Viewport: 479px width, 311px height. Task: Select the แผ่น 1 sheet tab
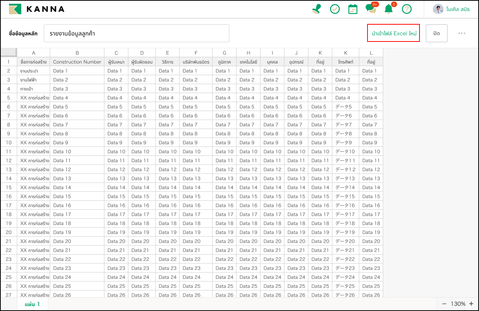pyautogui.click(x=32, y=304)
